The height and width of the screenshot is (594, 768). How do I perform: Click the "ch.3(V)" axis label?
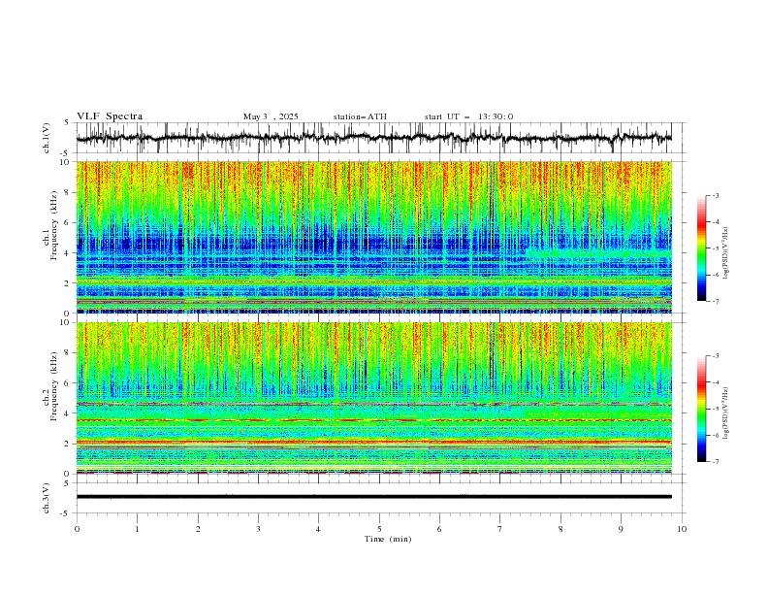[x=47, y=498]
